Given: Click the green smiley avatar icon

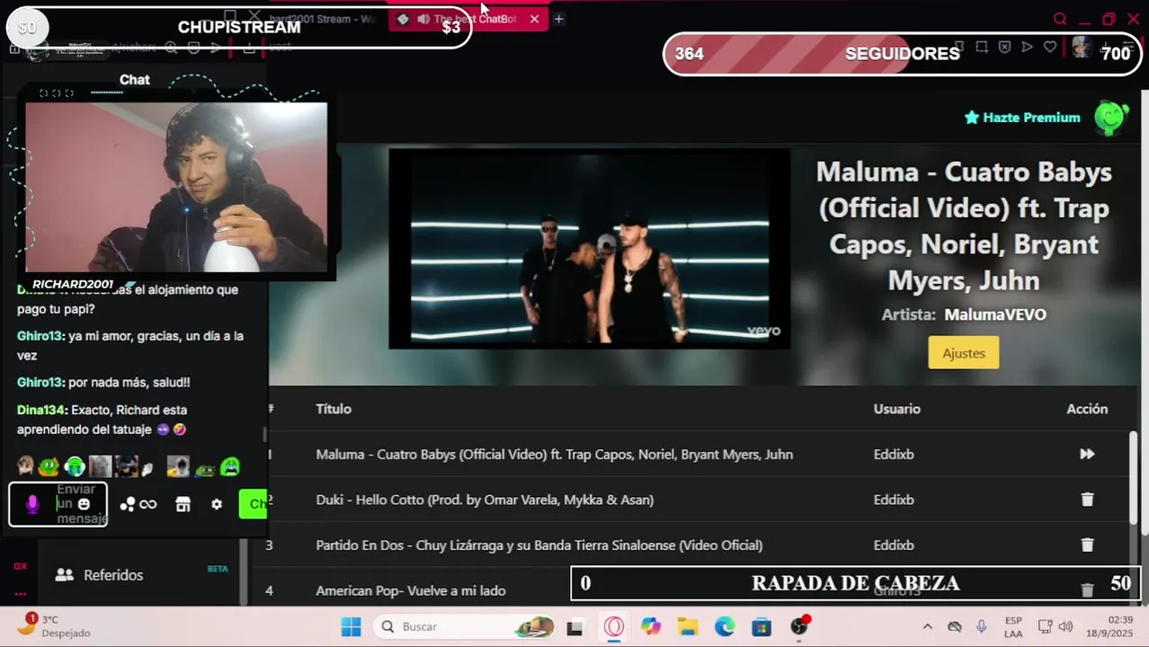Looking at the screenshot, I should tap(1111, 117).
